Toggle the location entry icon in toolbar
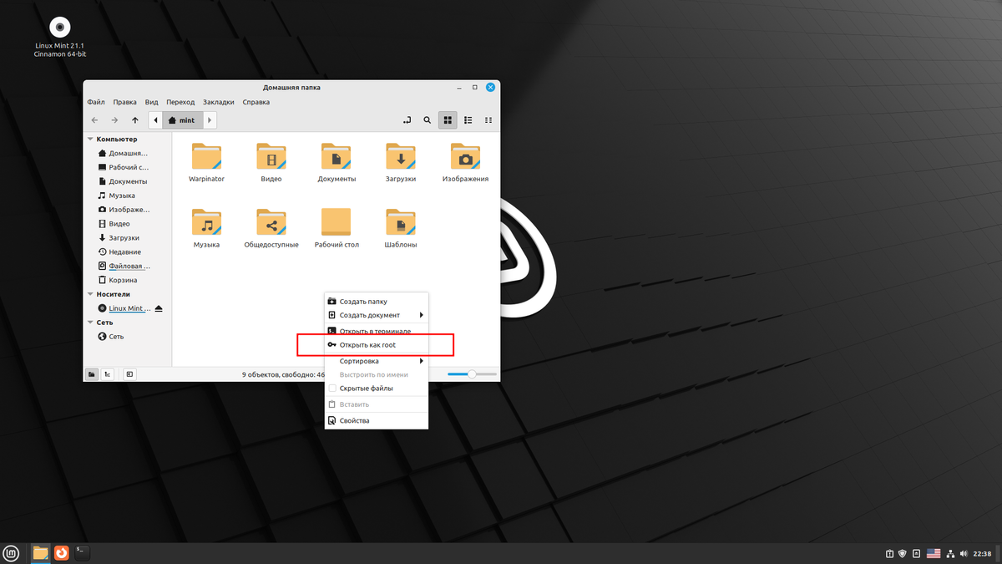1002x564 pixels. pyautogui.click(x=407, y=119)
